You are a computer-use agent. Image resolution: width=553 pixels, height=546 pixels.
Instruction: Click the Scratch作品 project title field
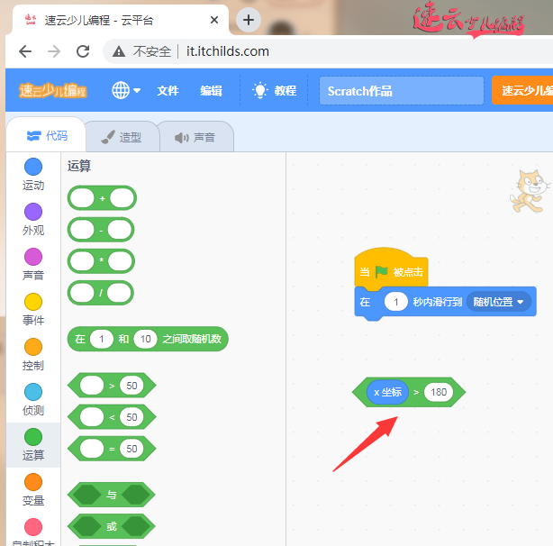[402, 91]
